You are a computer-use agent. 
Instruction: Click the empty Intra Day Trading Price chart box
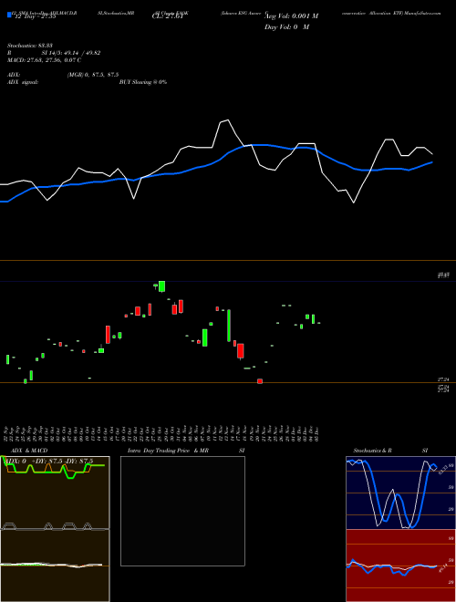182,511
